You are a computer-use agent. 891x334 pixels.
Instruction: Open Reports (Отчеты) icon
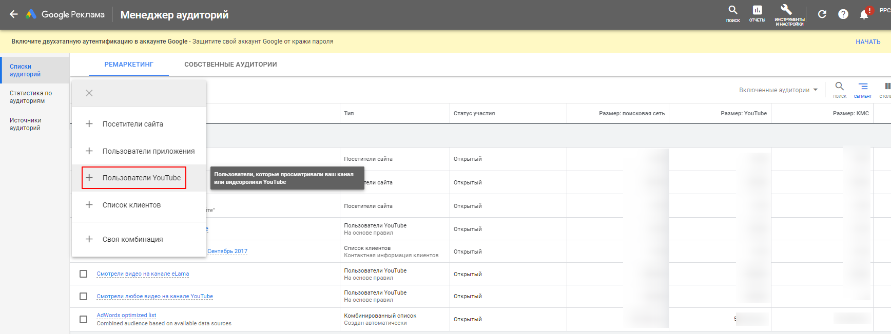click(757, 13)
